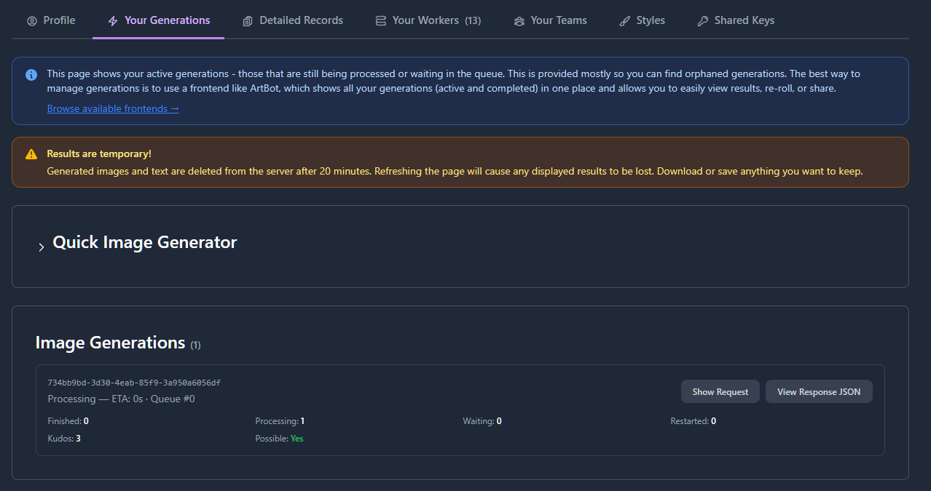The image size is (931, 491).
Task: Click the Detailed Records documents icon
Action: (248, 21)
